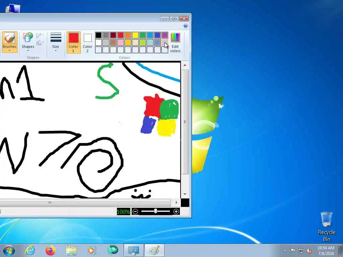
Task: Click the muted volume speaker icon
Action: (x=309, y=251)
